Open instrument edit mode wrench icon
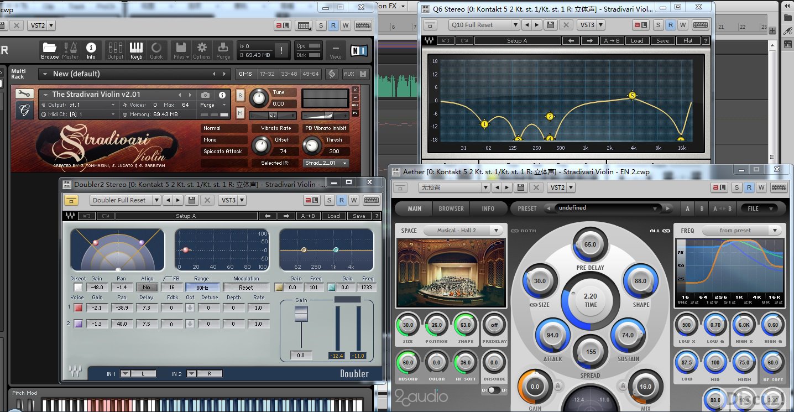Viewport: 794px width, 412px height. (24, 93)
